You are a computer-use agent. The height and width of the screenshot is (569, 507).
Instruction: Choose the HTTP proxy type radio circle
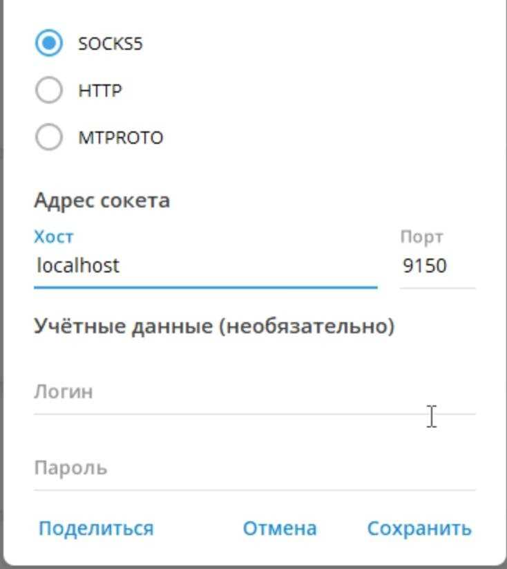pyautogui.click(x=49, y=90)
